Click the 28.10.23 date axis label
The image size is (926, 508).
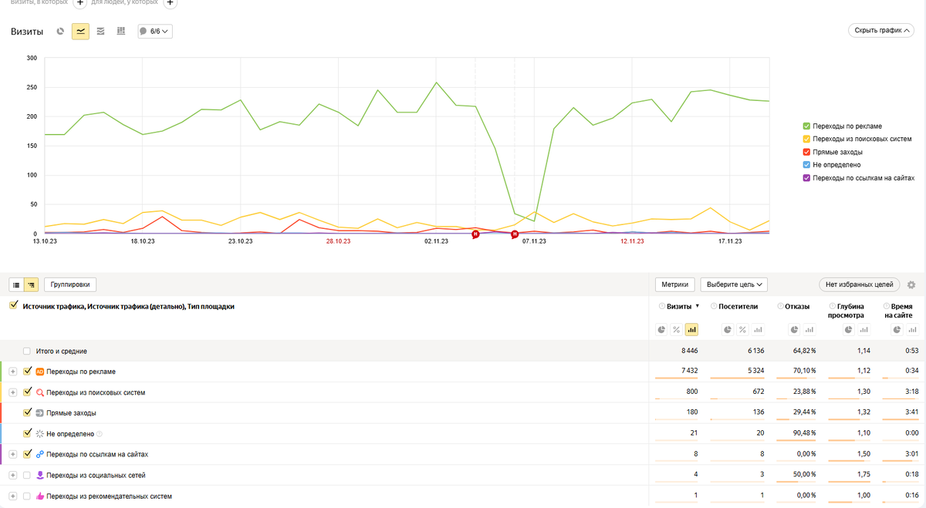tap(338, 241)
